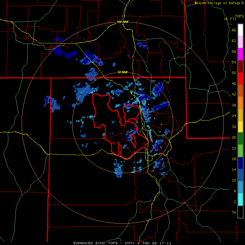Click the legend value 10
Screen dimensions: 245x245
pos(234,180)
